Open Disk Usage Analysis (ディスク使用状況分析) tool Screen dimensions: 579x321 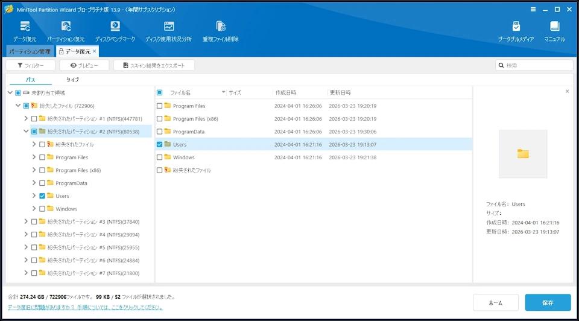pos(168,31)
